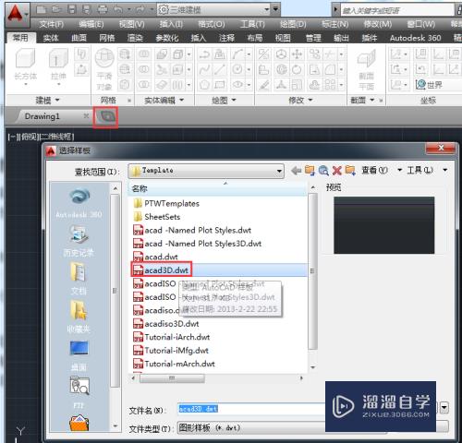
Task: Click the Redo quick-access icon
Action: (140, 10)
